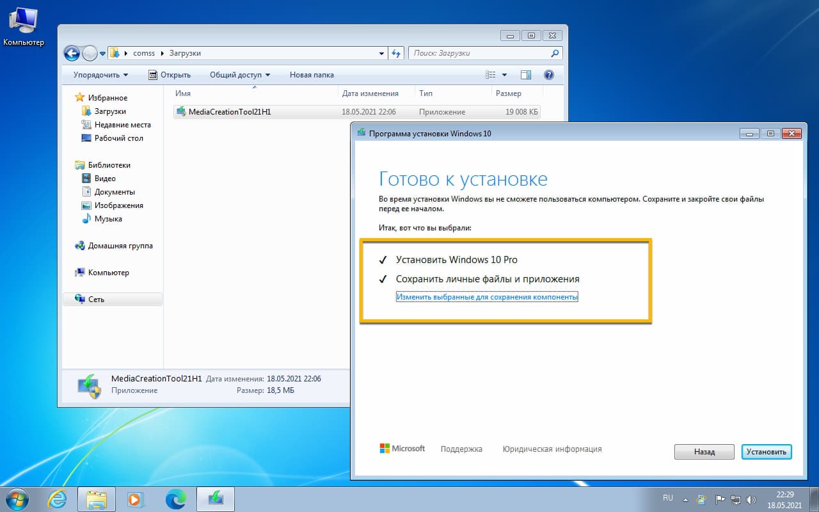Open Internet Explorer from the taskbar
The width and height of the screenshot is (819, 512).
[x=58, y=499]
